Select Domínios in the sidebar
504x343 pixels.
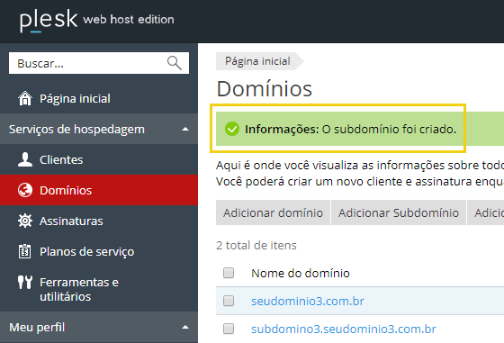[x=99, y=190]
